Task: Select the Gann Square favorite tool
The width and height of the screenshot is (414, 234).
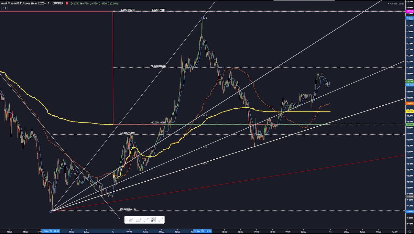Action: pyautogui.click(x=153, y=220)
